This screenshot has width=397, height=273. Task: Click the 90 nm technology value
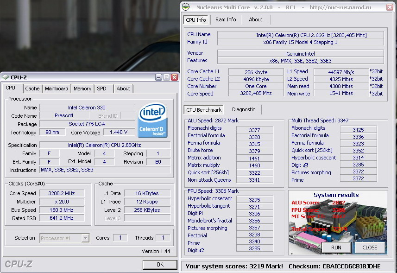point(52,132)
